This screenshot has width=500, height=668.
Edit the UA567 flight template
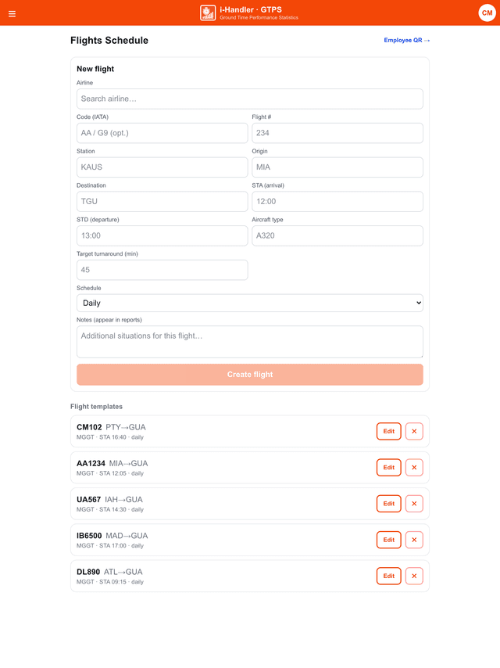(x=388, y=504)
